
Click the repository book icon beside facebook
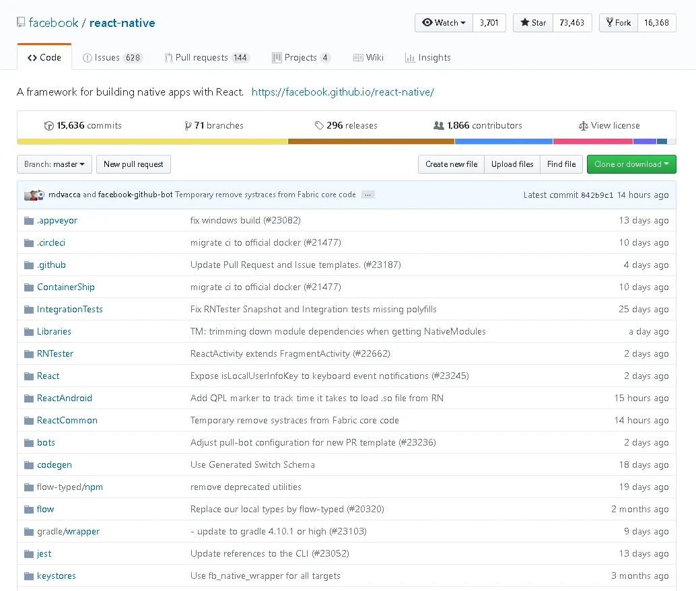tap(21, 22)
